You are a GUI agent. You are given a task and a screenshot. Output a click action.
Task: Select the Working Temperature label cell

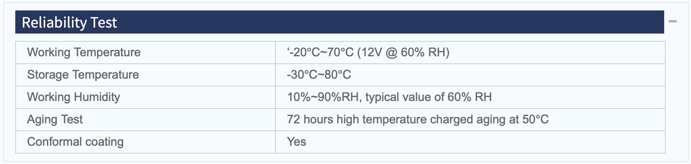(x=145, y=53)
